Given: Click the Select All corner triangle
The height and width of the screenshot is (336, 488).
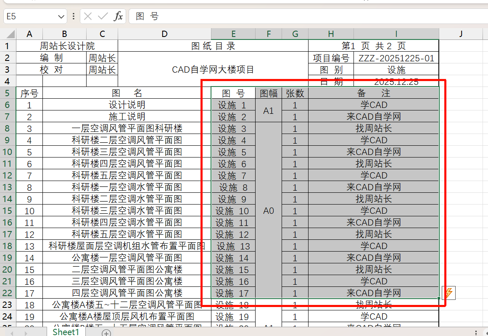Looking at the screenshot, I should tap(9, 34).
